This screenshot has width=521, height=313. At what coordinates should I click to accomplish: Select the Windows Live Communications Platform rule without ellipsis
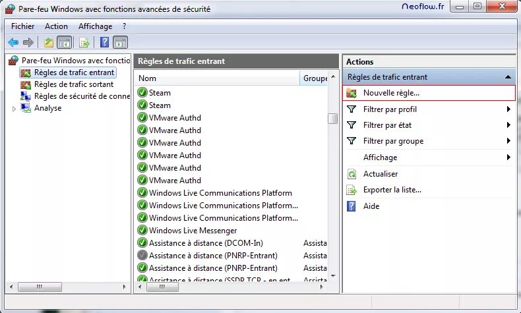[220, 193]
